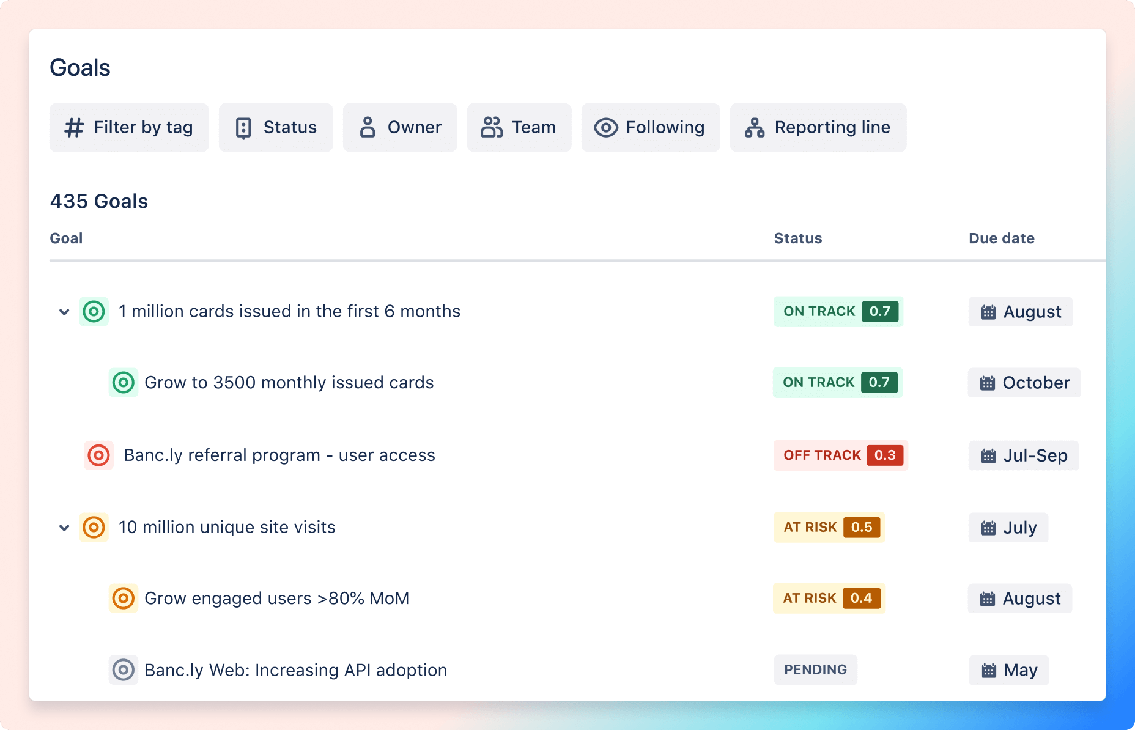Click the Reporting line hierarchy icon
The height and width of the screenshot is (730, 1135).
(754, 127)
